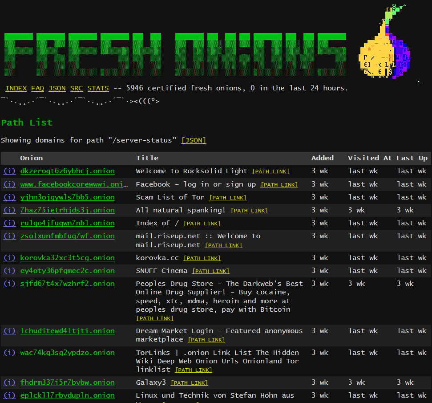Open PATH LINK for Peoples Drug Store row
Viewport: 432px width, 403px height.
(x=155, y=318)
